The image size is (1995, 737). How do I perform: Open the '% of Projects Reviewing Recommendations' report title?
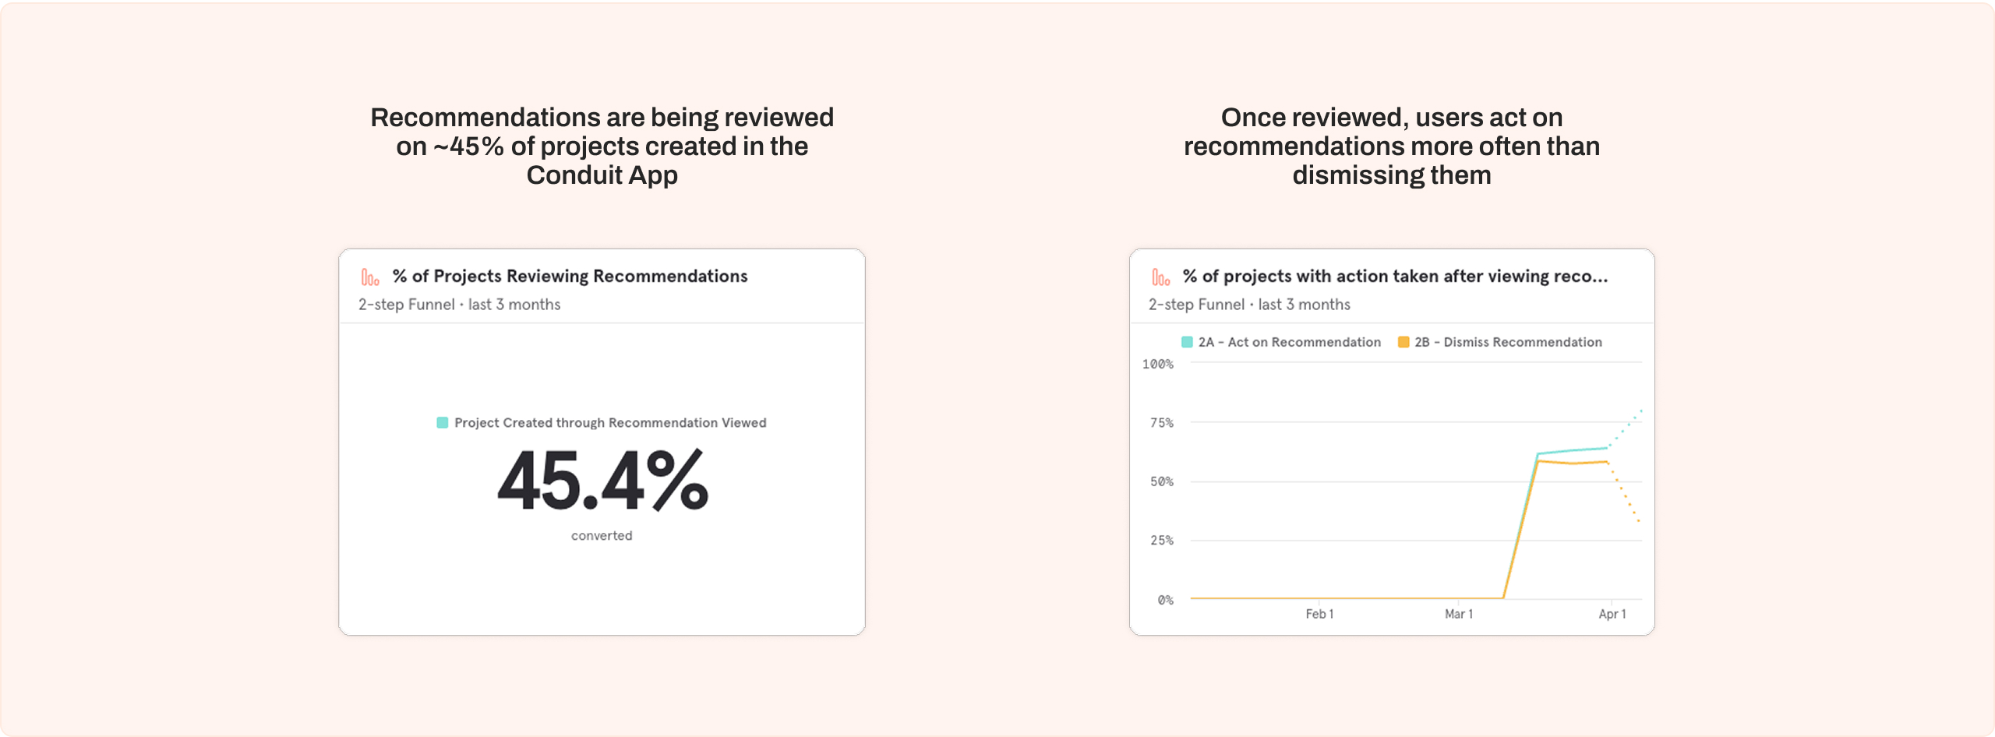click(x=570, y=277)
